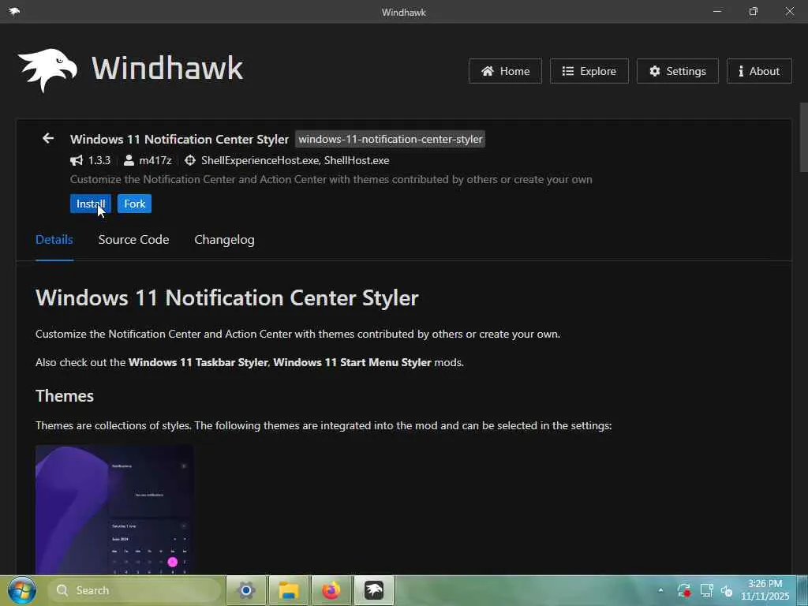Click version number 1.3.3
Viewport: 808px width, 606px height.
pyautogui.click(x=99, y=160)
